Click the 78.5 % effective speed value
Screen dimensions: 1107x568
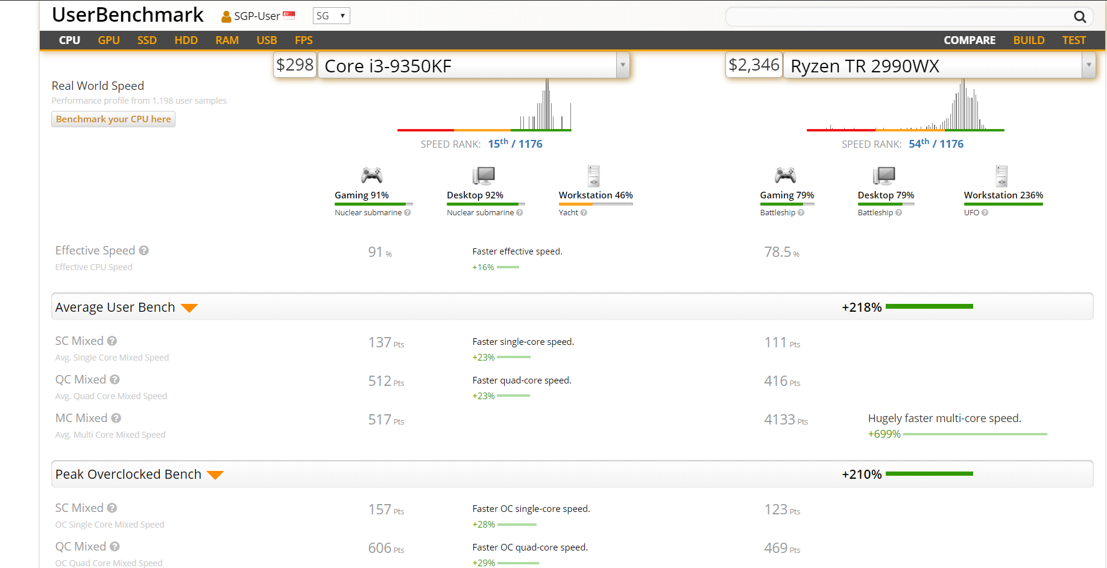782,252
